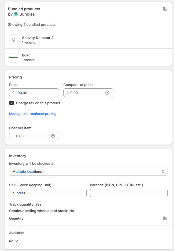This screenshot has width=174, height=251.
Task: Click the Bundles app icon
Action: (16, 14)
